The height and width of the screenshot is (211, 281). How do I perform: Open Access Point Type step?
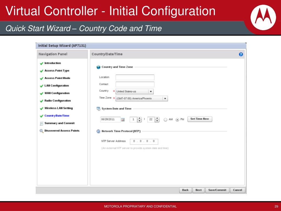tap(57, 71)
